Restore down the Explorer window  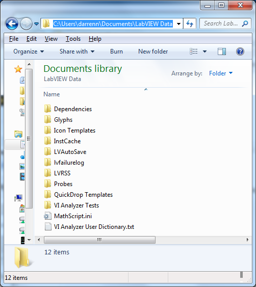tap(221, 5)
